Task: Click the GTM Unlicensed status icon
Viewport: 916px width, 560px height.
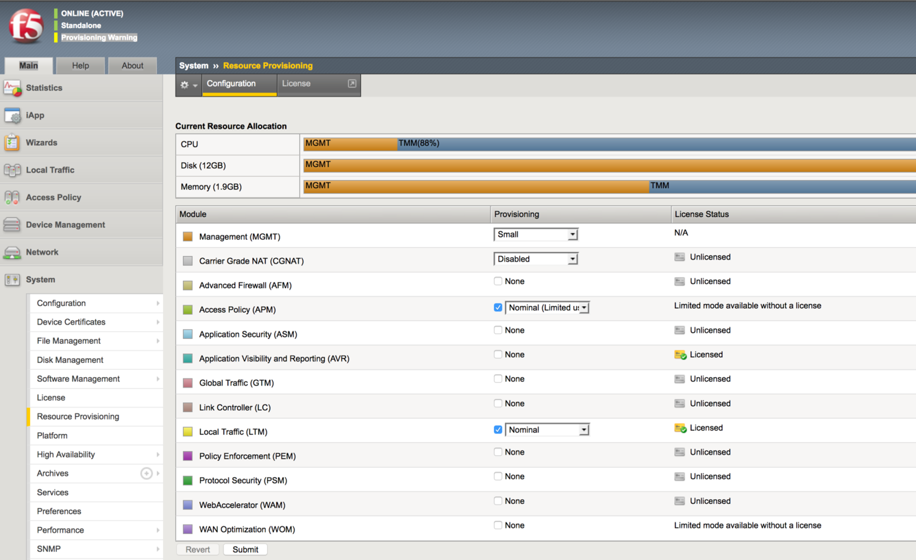Action: tap(680, 379)
